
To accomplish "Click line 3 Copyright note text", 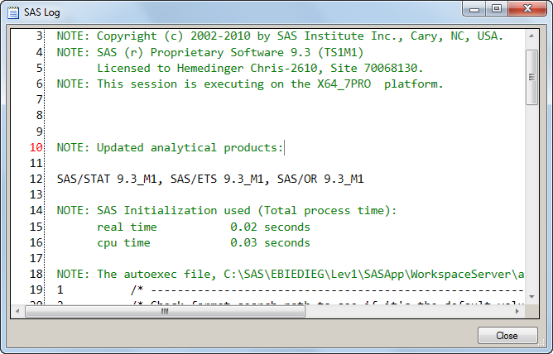I will 280,36.
